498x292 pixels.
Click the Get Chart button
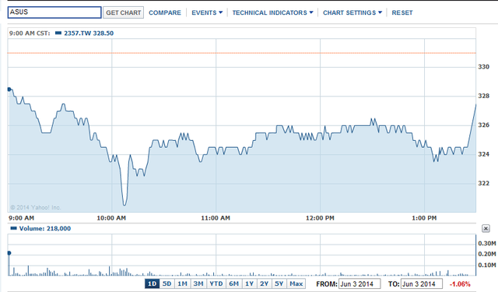(123, 12)
